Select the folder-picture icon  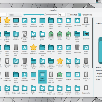[x=68, y=47]
